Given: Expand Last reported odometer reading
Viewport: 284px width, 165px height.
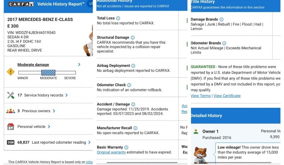Looking at the screenshot, I should [89, 143].
